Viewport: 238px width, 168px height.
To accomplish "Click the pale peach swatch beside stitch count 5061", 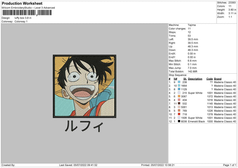I will 179,107.
